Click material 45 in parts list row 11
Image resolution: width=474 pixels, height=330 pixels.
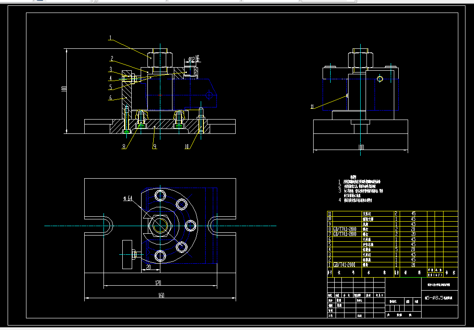click(413, 214)
